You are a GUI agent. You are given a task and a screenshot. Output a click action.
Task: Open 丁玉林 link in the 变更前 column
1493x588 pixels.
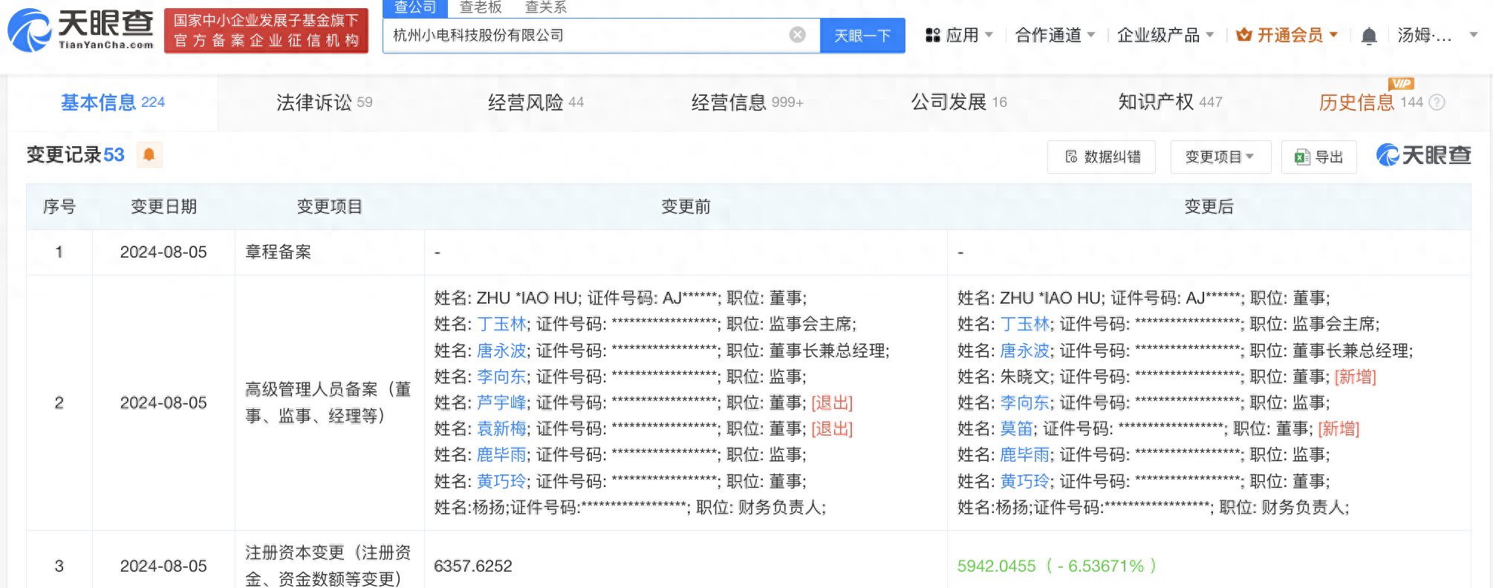click(x=502, y=324)
